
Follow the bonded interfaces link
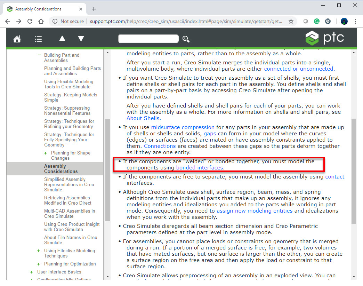199,167
